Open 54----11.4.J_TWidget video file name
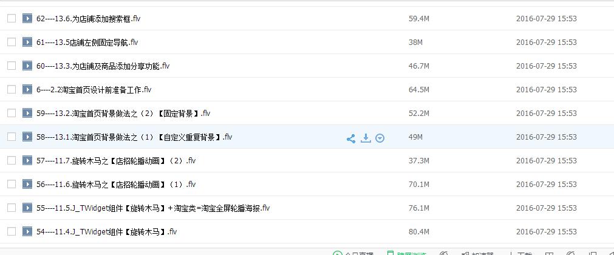Viewport: 614px width, 255px height. [106, 232]
